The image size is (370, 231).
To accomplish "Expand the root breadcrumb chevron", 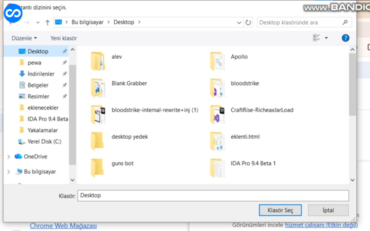I will coord(67,22).
